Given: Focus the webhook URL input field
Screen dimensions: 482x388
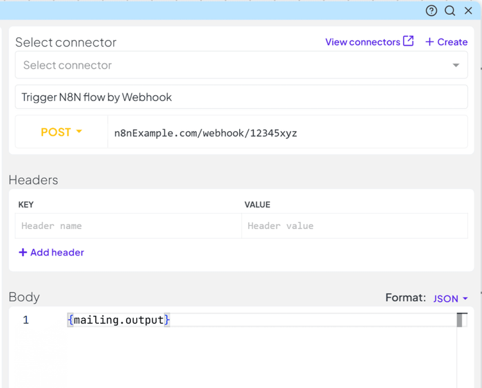Looking at the screenshot, I should click(287, 133).
